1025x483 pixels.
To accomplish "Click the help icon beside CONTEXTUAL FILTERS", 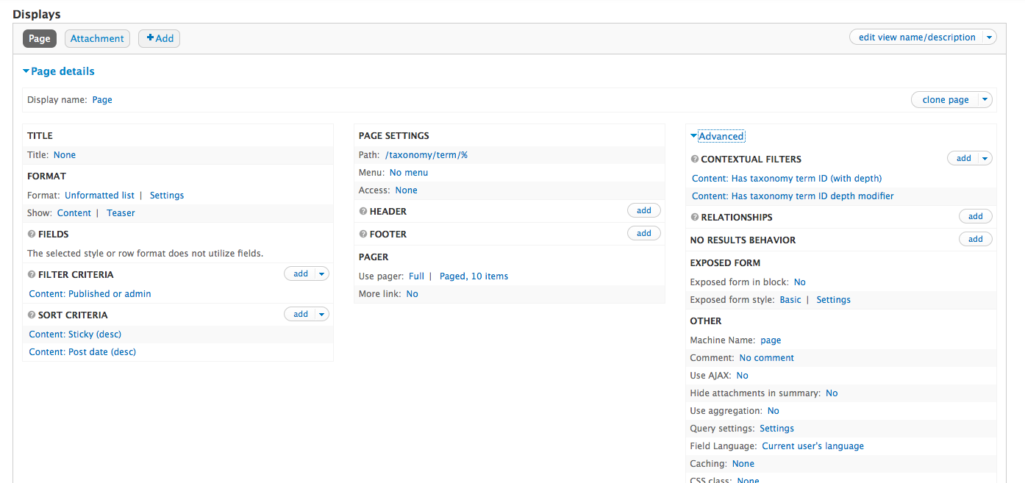I will pyautogui.click(x=694, y=160).
